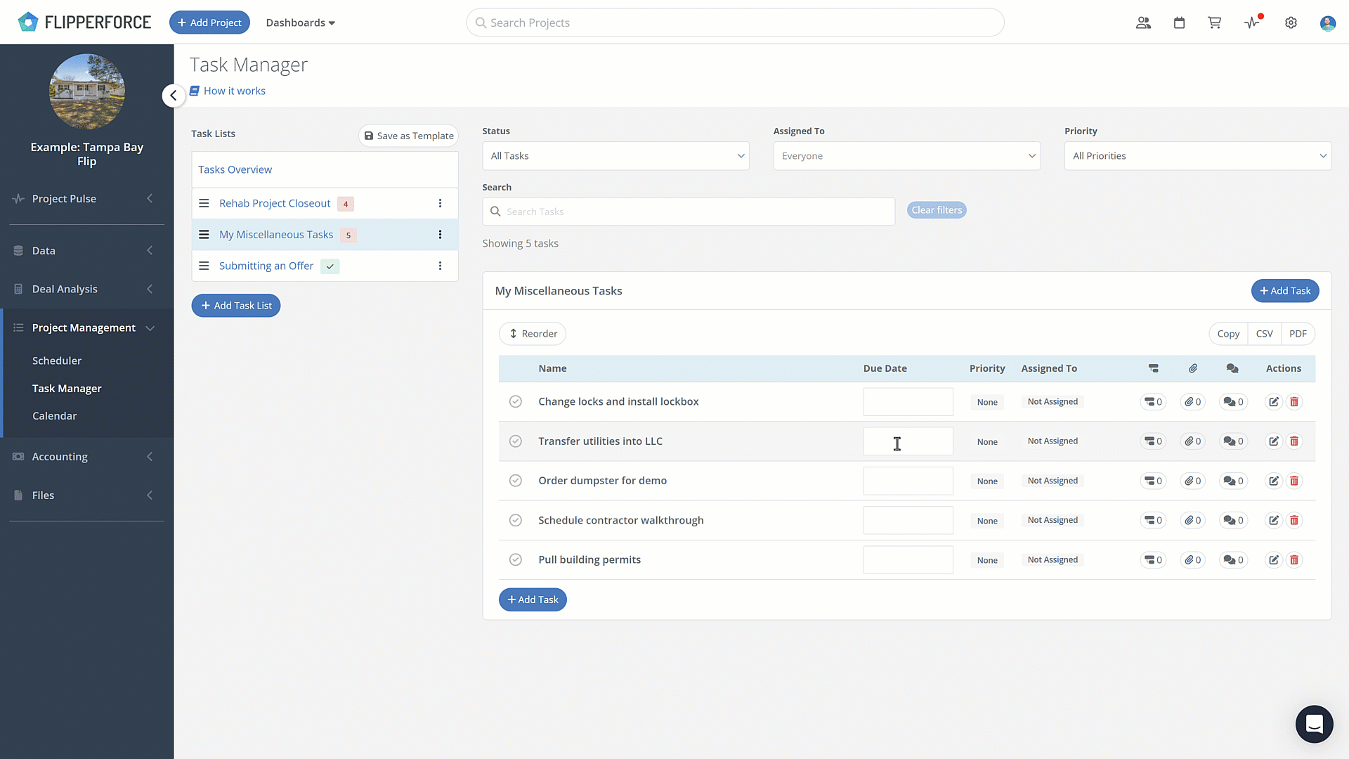Screen dimensions: 1349x759
Task: Edit the Change locks and install lockbox task
Action: (1273, 402)
